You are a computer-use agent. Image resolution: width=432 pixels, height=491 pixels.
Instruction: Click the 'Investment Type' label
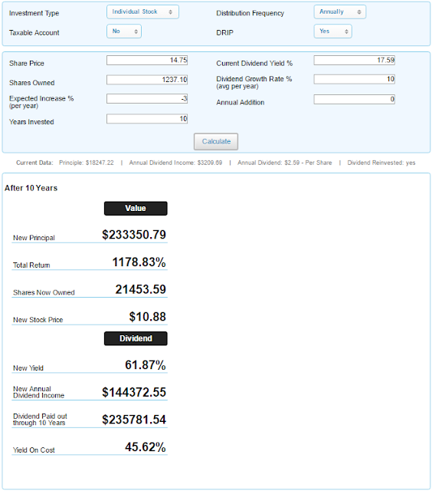[x=34, y=13]
